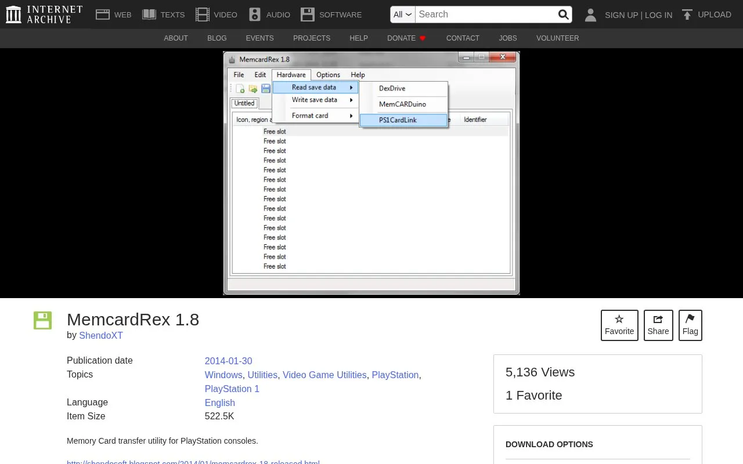This screenshot has height=464, width=743.
Task: Click the MemcardRex 1.8 title heading
Action: point(133,320)
